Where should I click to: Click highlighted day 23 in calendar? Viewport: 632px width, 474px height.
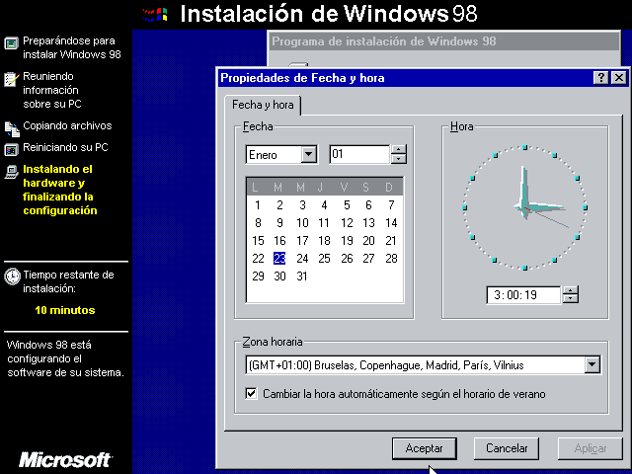coord(279,259)
